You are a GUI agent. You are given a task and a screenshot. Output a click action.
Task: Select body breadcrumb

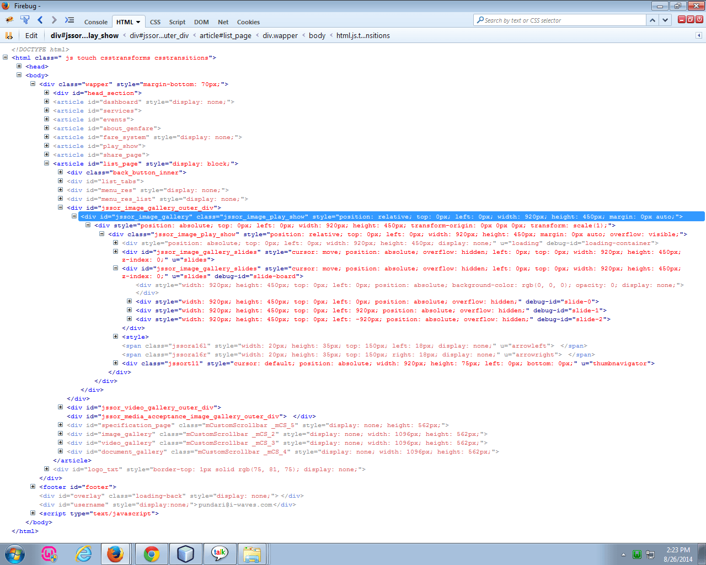(x=317, y=35)
